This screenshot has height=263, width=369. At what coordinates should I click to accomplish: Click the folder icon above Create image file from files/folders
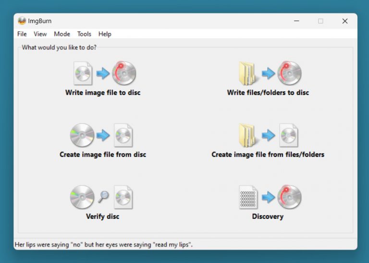[x=249, y=135]
